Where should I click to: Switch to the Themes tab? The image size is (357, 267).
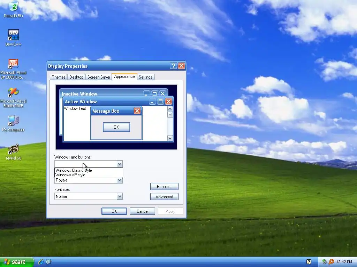tap(59, 77)
